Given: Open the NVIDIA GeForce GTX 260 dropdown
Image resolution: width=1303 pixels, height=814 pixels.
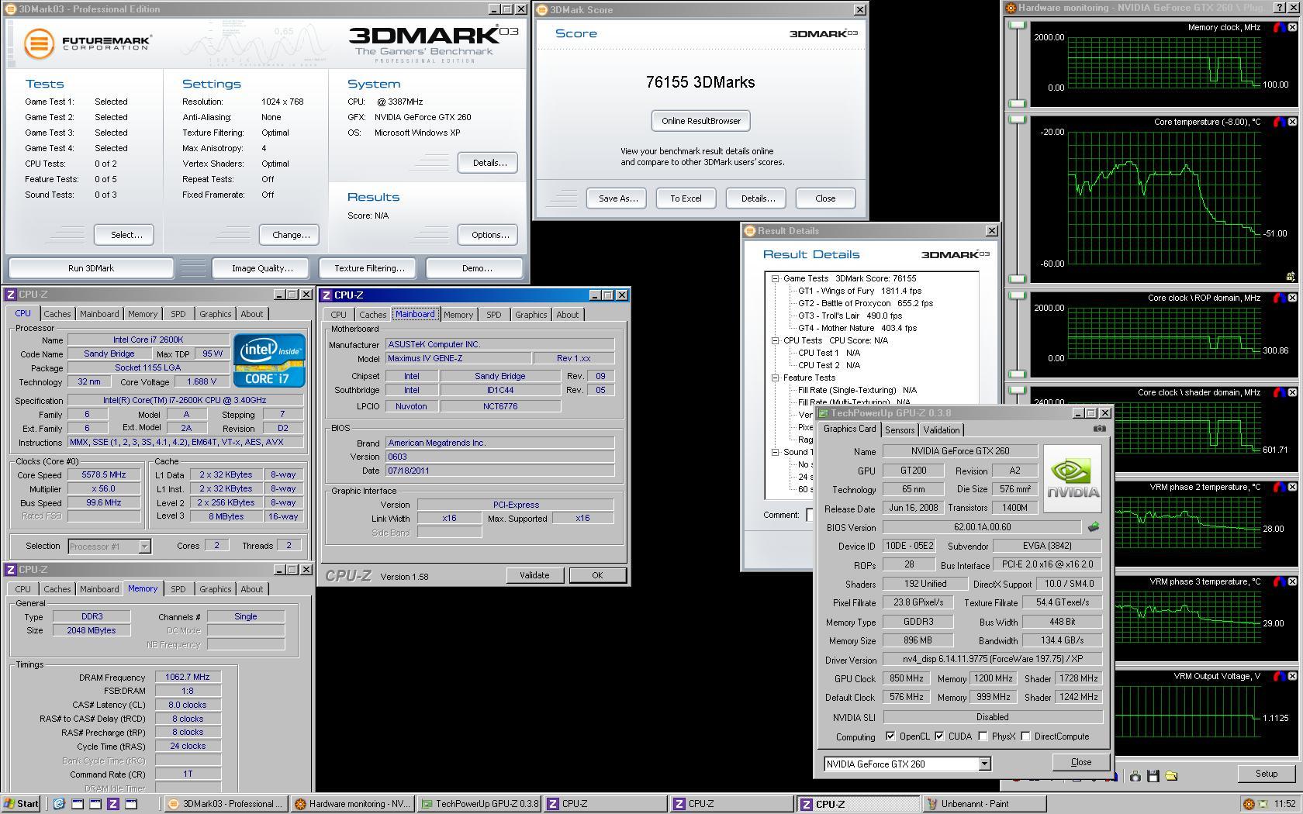Looking at the screenshot, I should pos(984,764).
